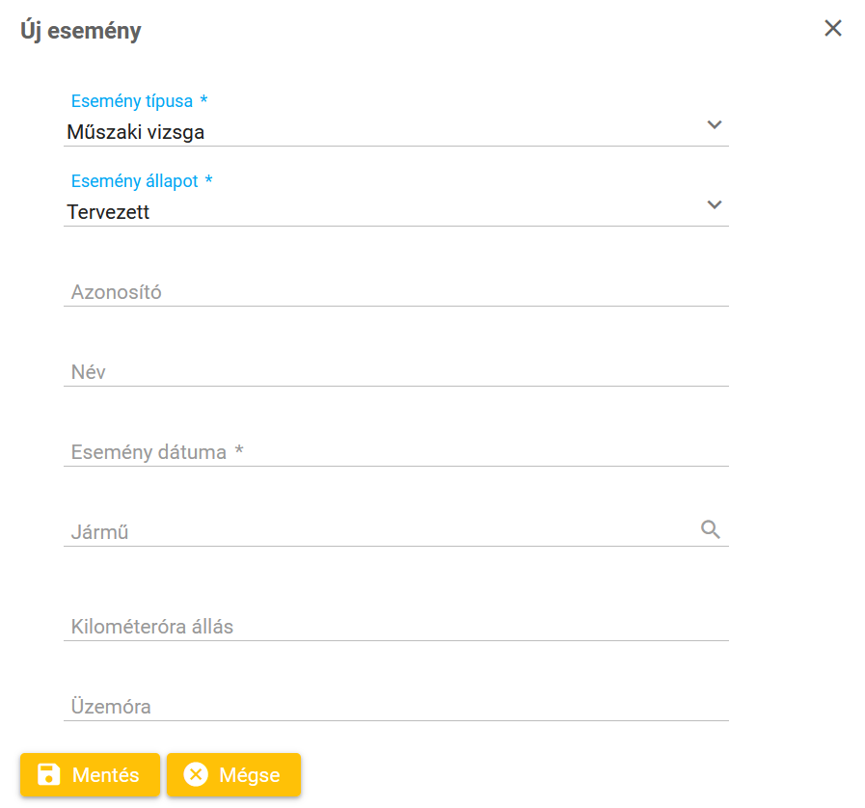Focus the Kilométeróra állás input
This screenshot has height=808, width=865.
pyautogui.click(x=395, y=627)
